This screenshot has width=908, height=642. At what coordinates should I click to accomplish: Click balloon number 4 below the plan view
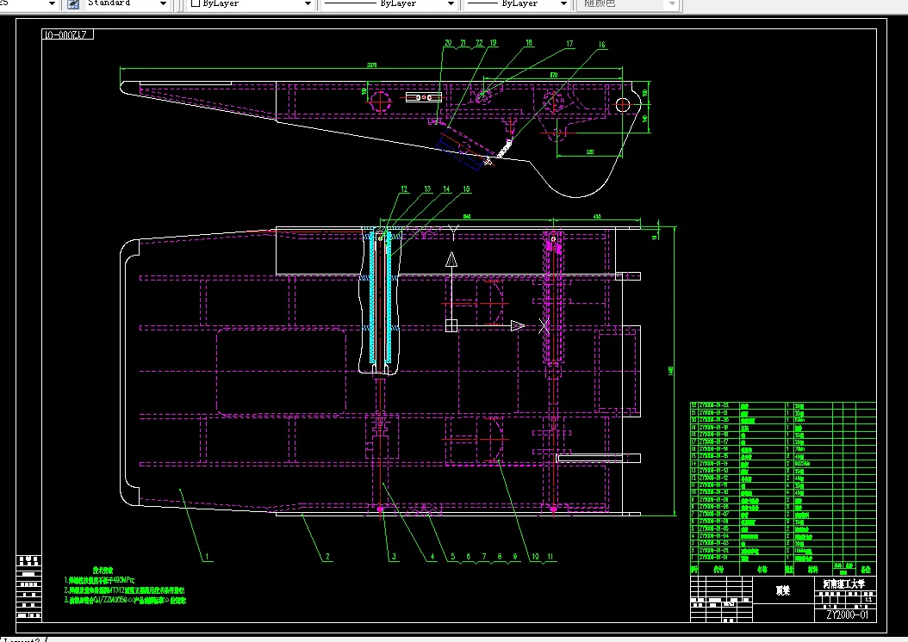click(432, 557)
